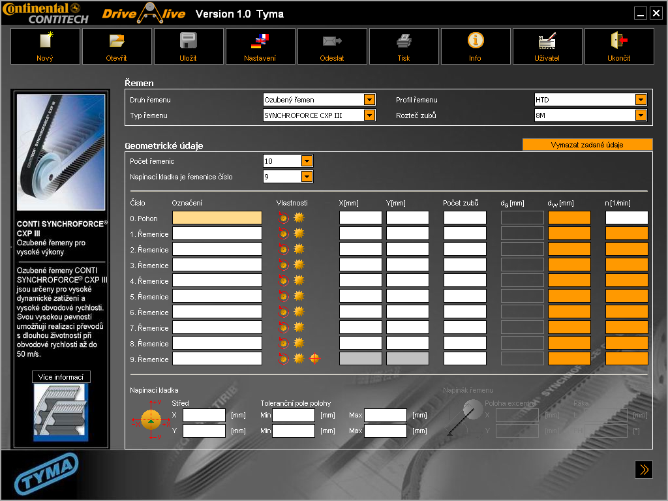This screenshot has height=501, width=668.
Task: Click the Označení field for 9. Řemenice
Action: pos(217,359)
